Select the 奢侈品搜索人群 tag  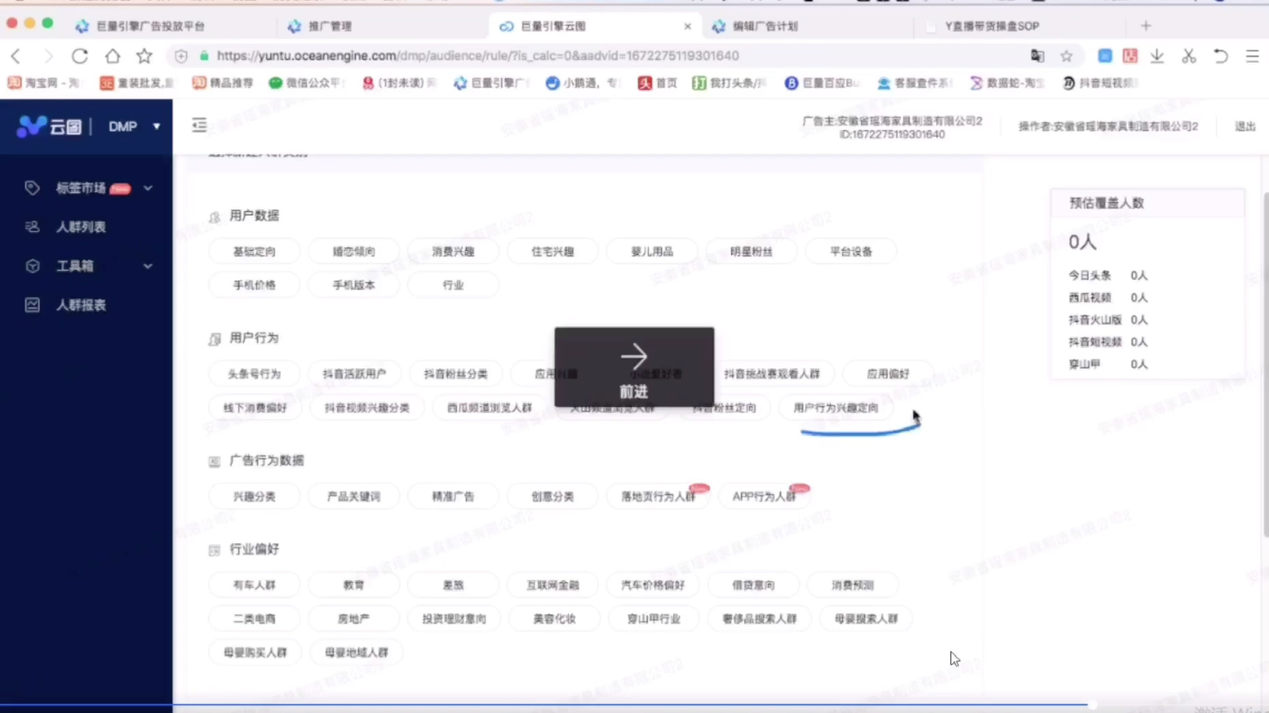[759, 619]
